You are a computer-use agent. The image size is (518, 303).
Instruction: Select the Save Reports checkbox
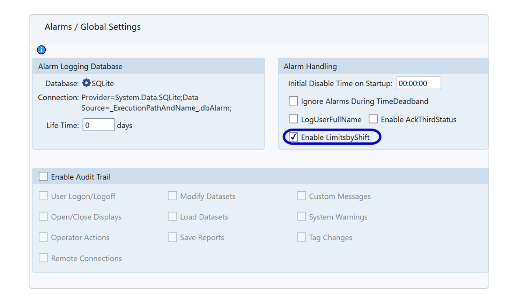(x=172, y=237)
